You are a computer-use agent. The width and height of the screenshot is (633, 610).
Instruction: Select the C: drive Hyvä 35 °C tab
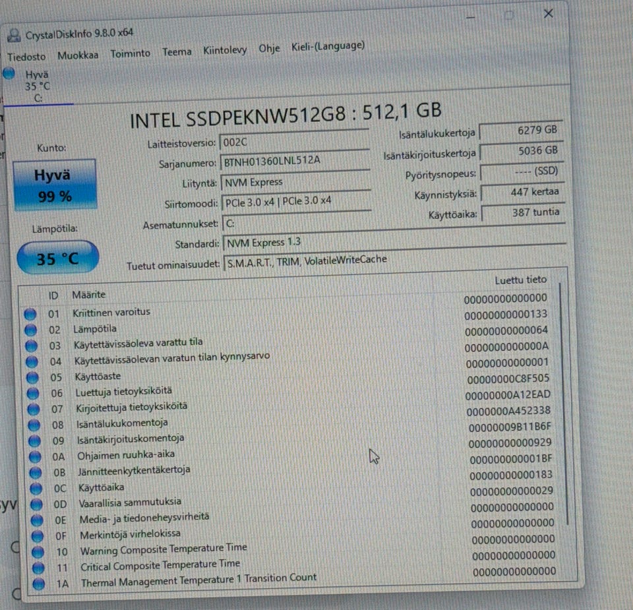point(37,86)
